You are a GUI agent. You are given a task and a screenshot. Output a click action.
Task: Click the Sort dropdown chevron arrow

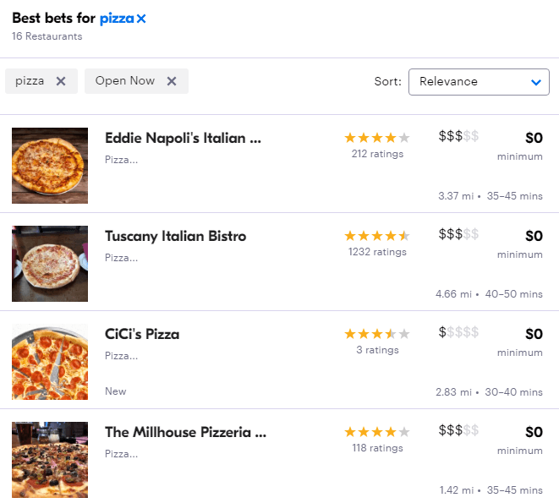coord(535,82)
